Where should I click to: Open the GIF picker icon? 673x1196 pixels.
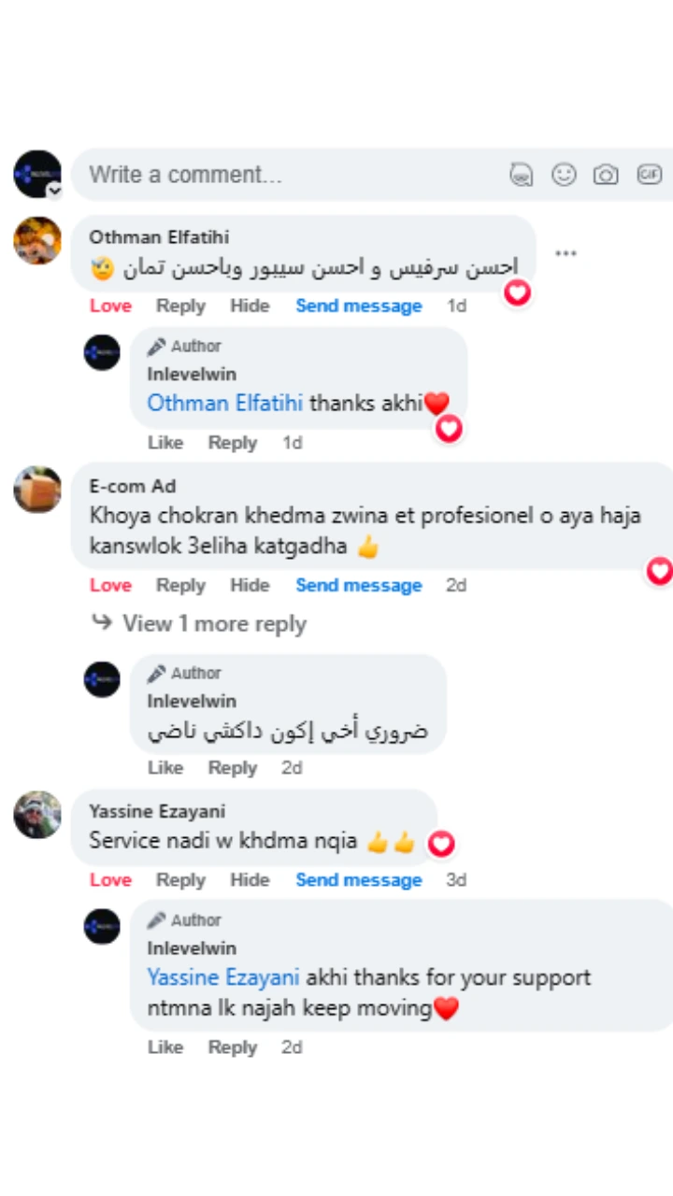coord(650,175)
